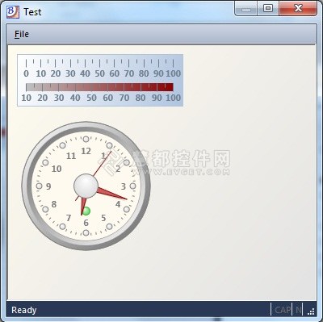Click the tip of the clock minute hand
The width and height of the screenshot is (323, 322).
[126, 199]
